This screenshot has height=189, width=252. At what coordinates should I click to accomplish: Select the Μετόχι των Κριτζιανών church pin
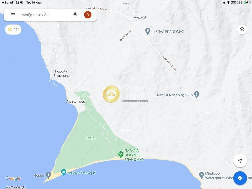[x=197, y=95]
